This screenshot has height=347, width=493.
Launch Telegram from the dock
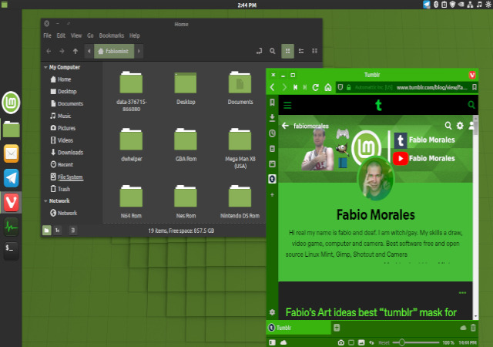tap(12, 178)
